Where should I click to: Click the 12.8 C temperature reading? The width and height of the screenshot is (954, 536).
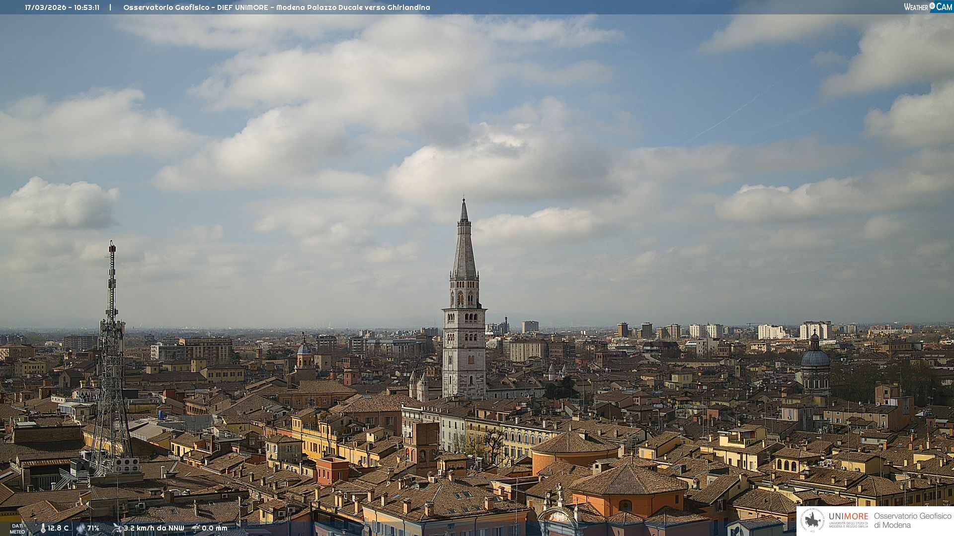58,529
